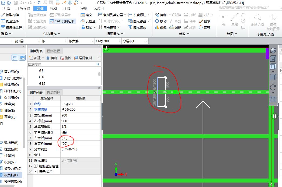Click the 删除 delete tool in ribbon
The image size is (282, 187).
[x=204, y=21]
